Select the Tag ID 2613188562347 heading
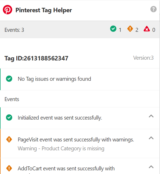Image resolution: width=160 pixels, height=174 pixels. click(36, 58)
